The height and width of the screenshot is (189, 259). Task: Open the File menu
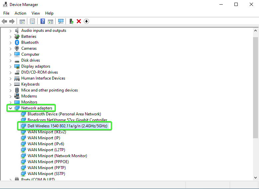point(6,13)
